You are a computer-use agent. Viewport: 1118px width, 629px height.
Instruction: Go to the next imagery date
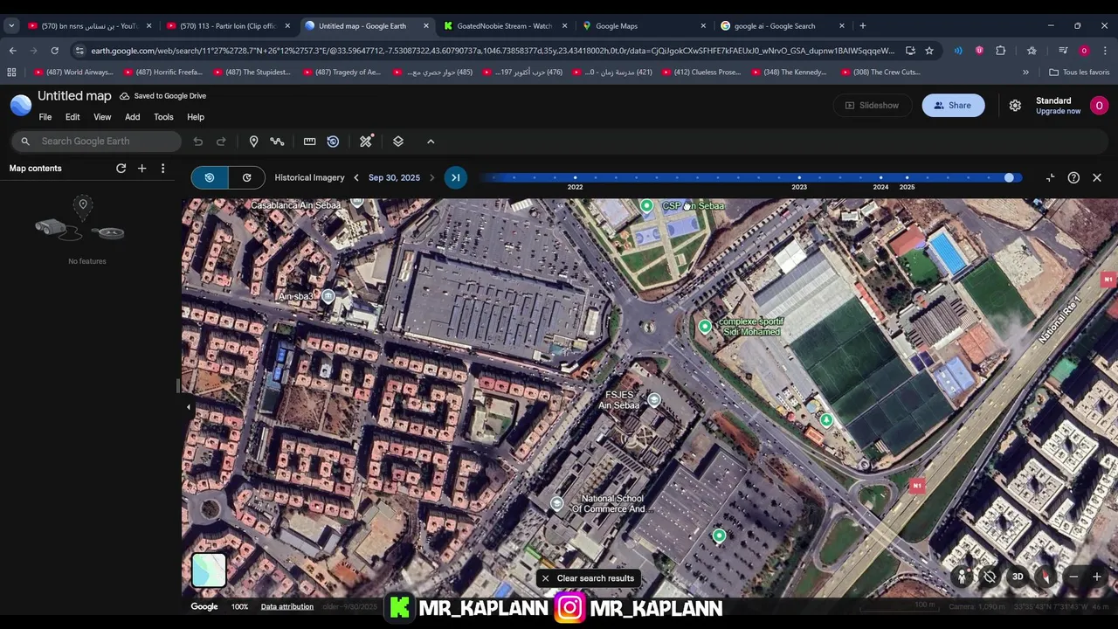431,177
